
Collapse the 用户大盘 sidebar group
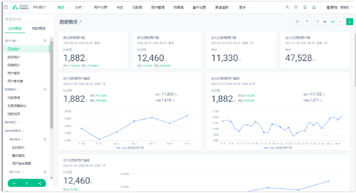pos(12,41)
